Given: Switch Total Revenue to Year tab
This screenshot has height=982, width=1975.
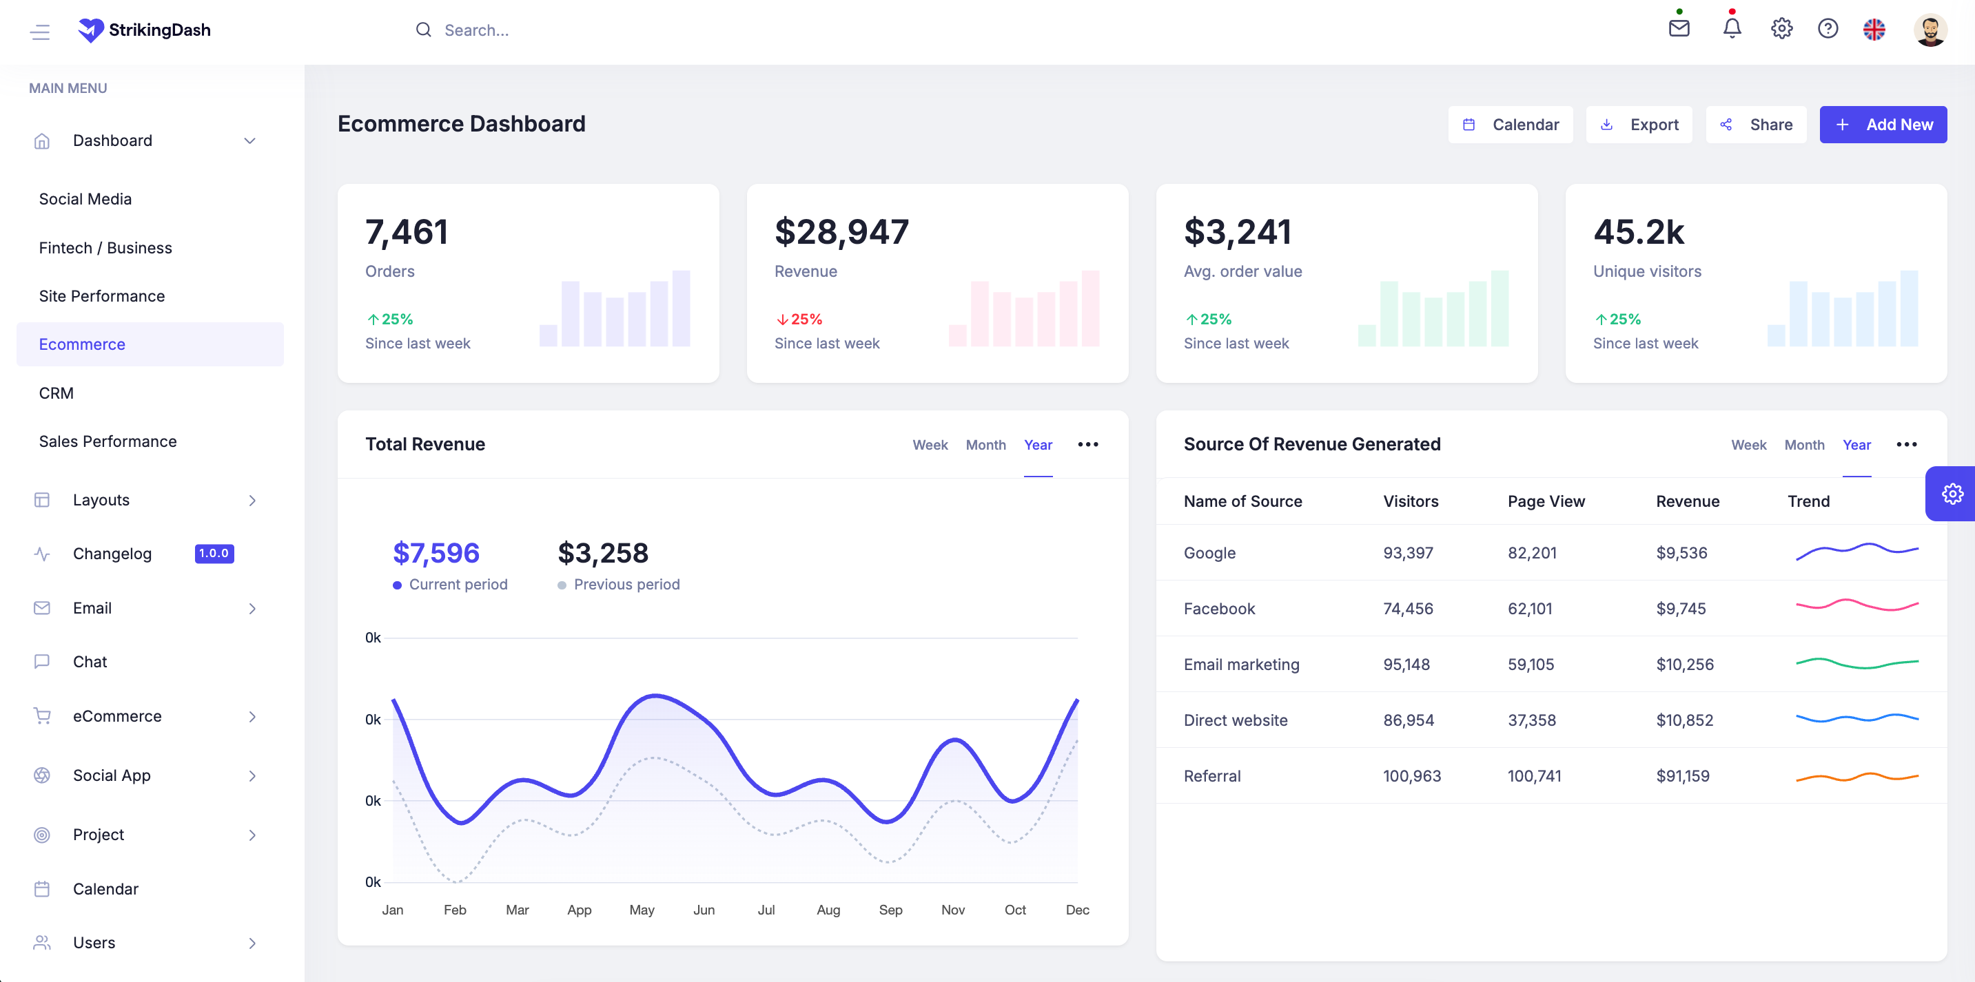Looking at the screenshot, I should click(x=1038, y=444).
